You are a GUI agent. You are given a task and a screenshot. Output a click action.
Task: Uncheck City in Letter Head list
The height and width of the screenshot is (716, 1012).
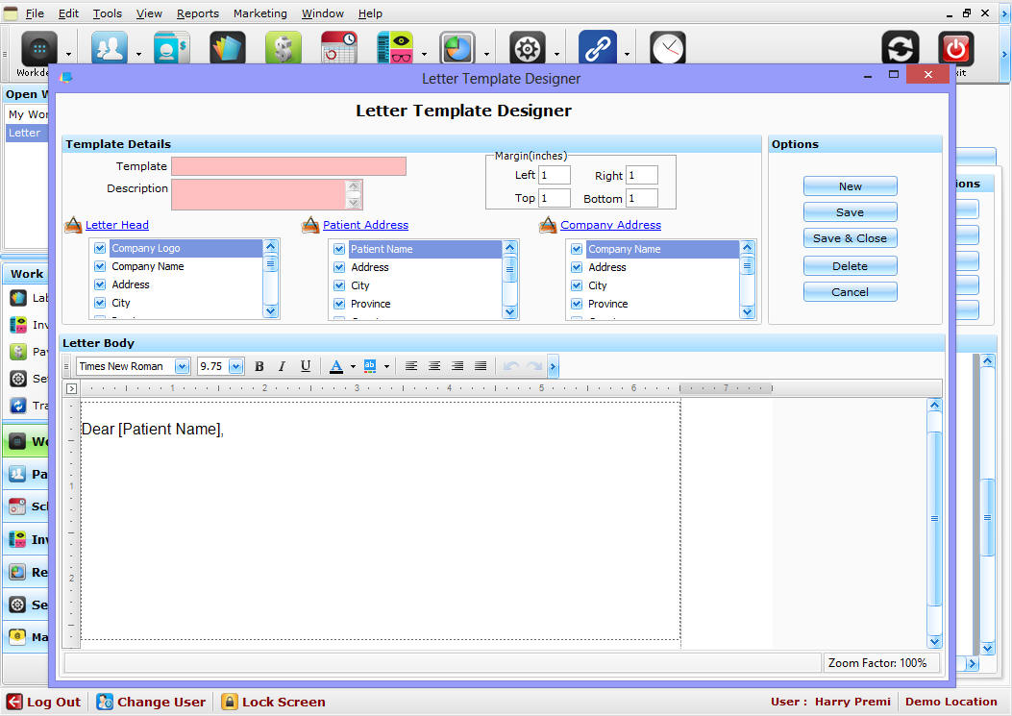(100, 302)
